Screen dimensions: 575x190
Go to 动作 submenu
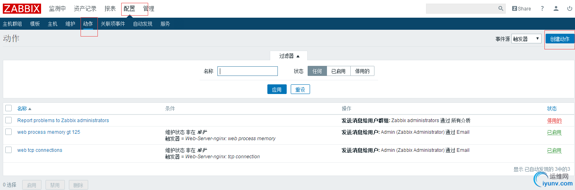click(x=88, y=24)
